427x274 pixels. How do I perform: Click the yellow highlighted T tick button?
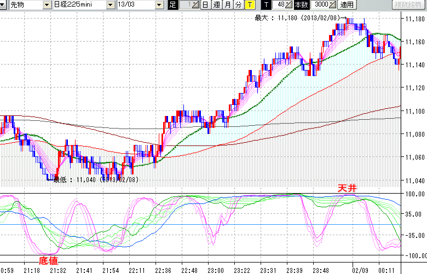[250, 5]
